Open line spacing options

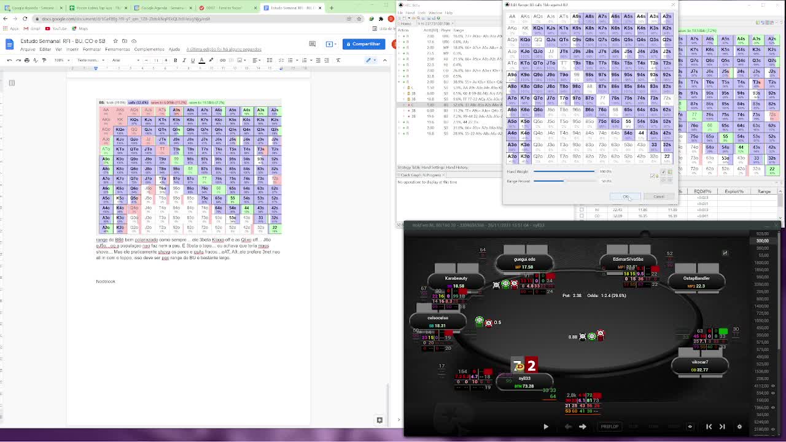click(x=270, y=60)
